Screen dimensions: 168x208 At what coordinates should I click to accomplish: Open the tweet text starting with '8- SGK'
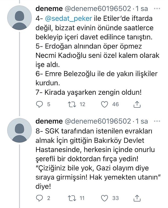tap(98, 159)
